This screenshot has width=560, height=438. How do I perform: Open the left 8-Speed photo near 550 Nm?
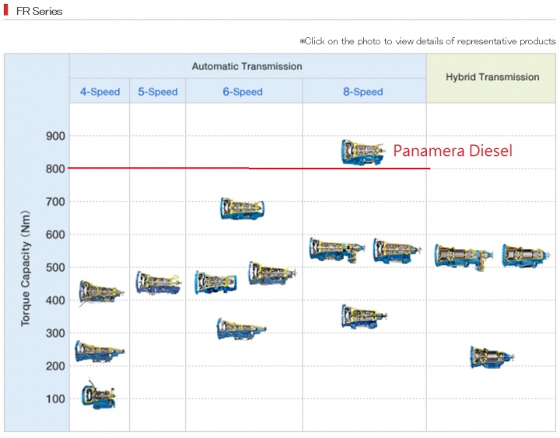coord(337,250)
